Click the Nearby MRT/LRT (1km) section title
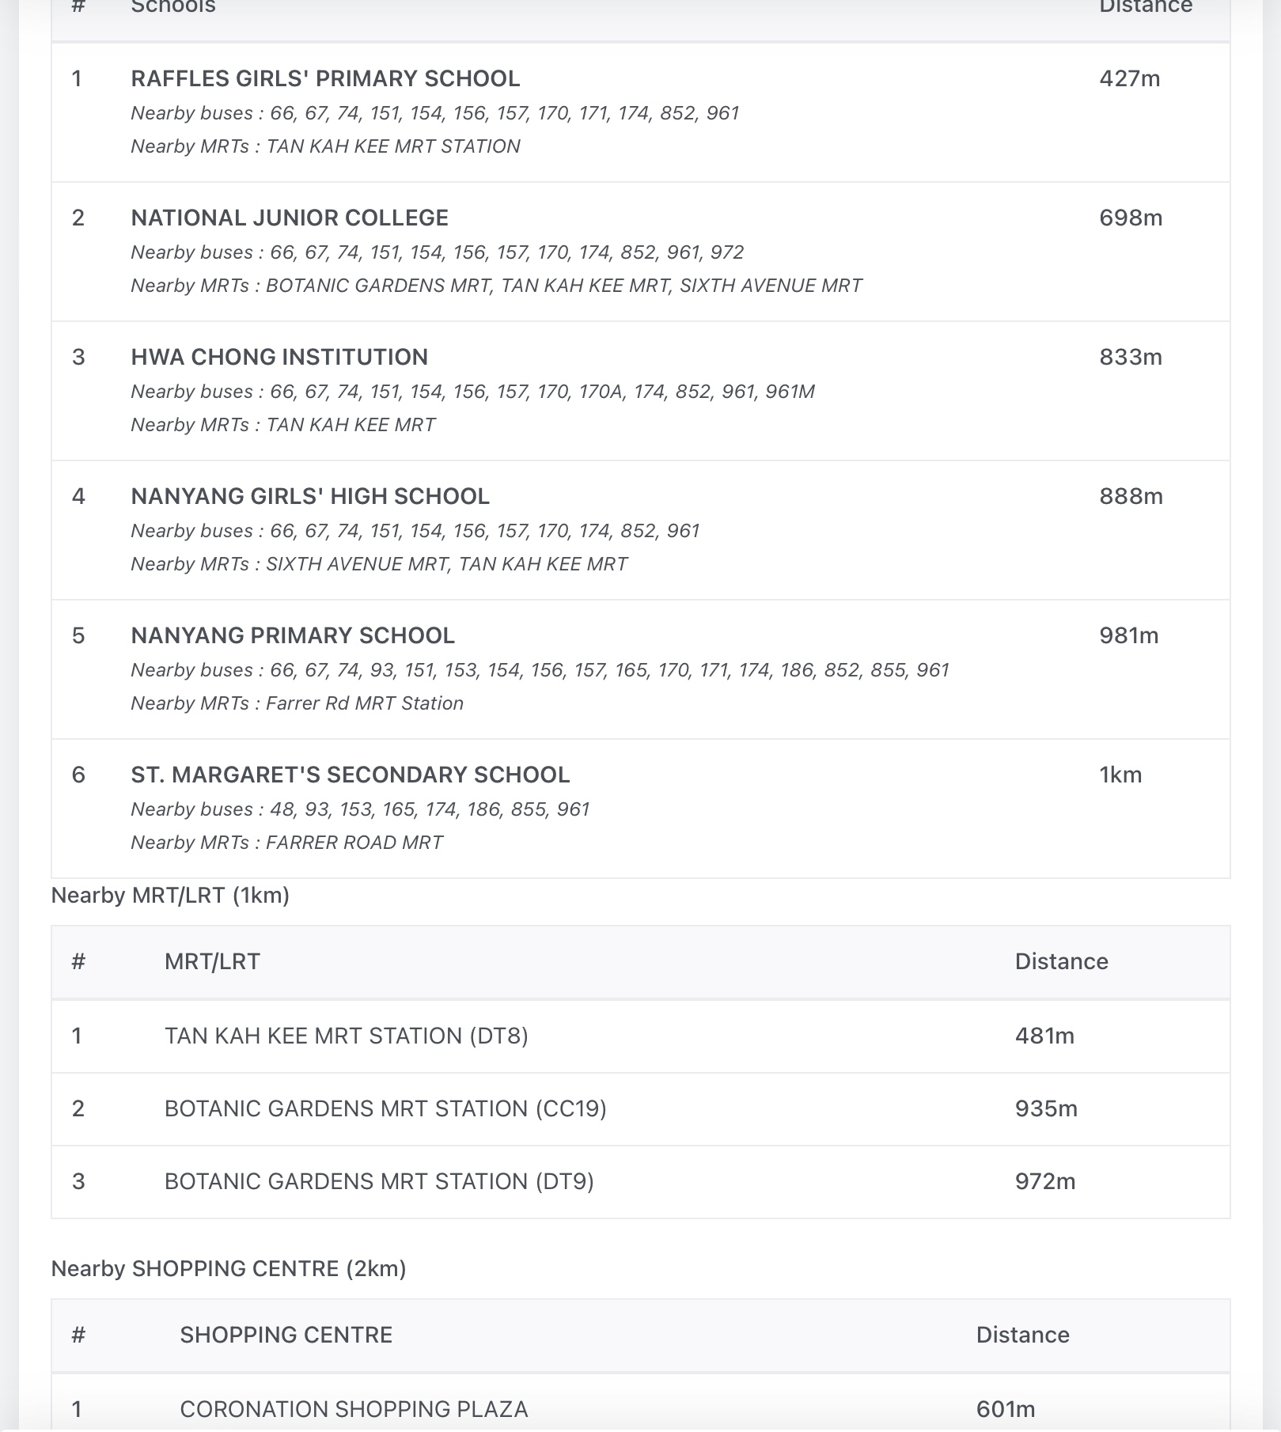Image resolution: width=1281 pixels, height=1432 pixels. [170, 896]
